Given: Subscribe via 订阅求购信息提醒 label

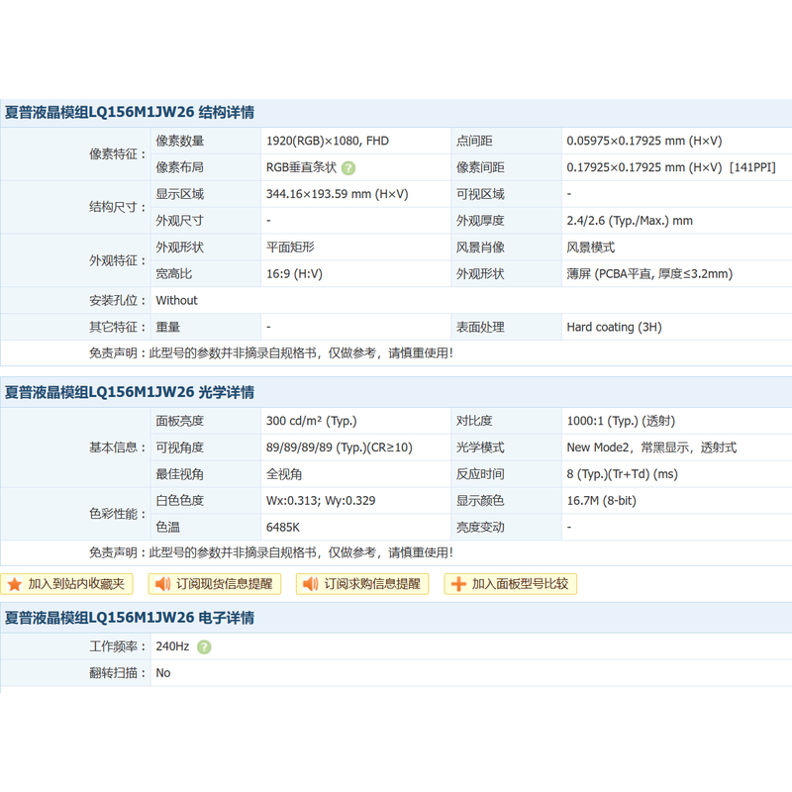Looking at the screenshot, I should 372,584.
